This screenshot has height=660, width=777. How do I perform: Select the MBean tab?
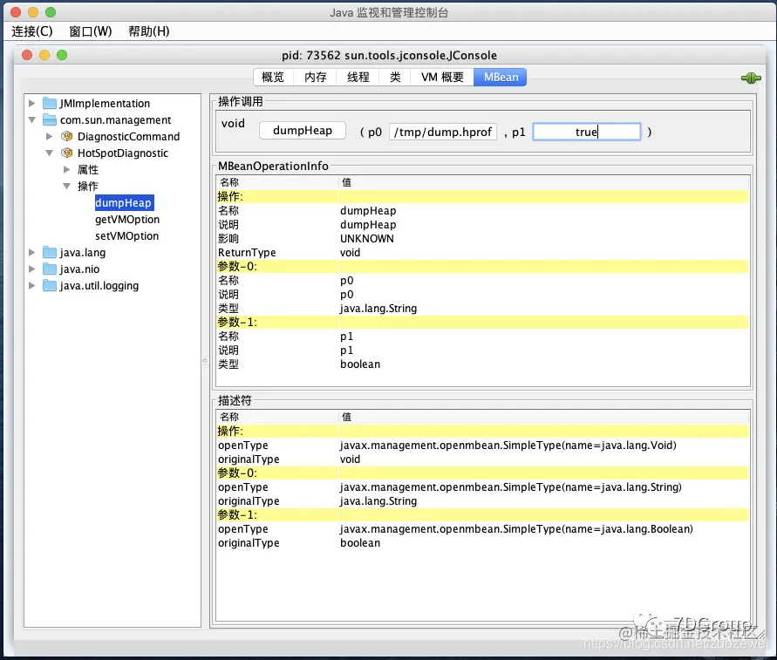click(x=501, y=78)
